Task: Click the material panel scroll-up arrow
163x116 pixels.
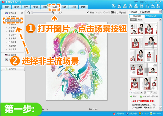Action: pyautogui.click(x=160, y=20)
